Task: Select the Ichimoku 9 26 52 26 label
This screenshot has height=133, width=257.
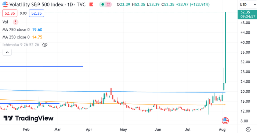Action: [21, 45]
